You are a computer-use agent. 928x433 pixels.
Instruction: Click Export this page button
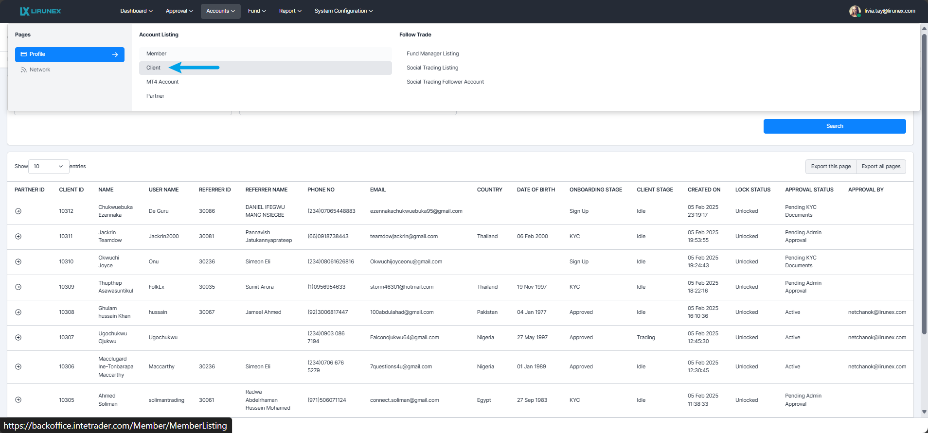831,167
